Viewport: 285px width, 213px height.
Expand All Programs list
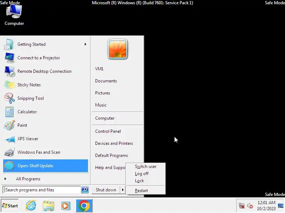tap(28, 179)
